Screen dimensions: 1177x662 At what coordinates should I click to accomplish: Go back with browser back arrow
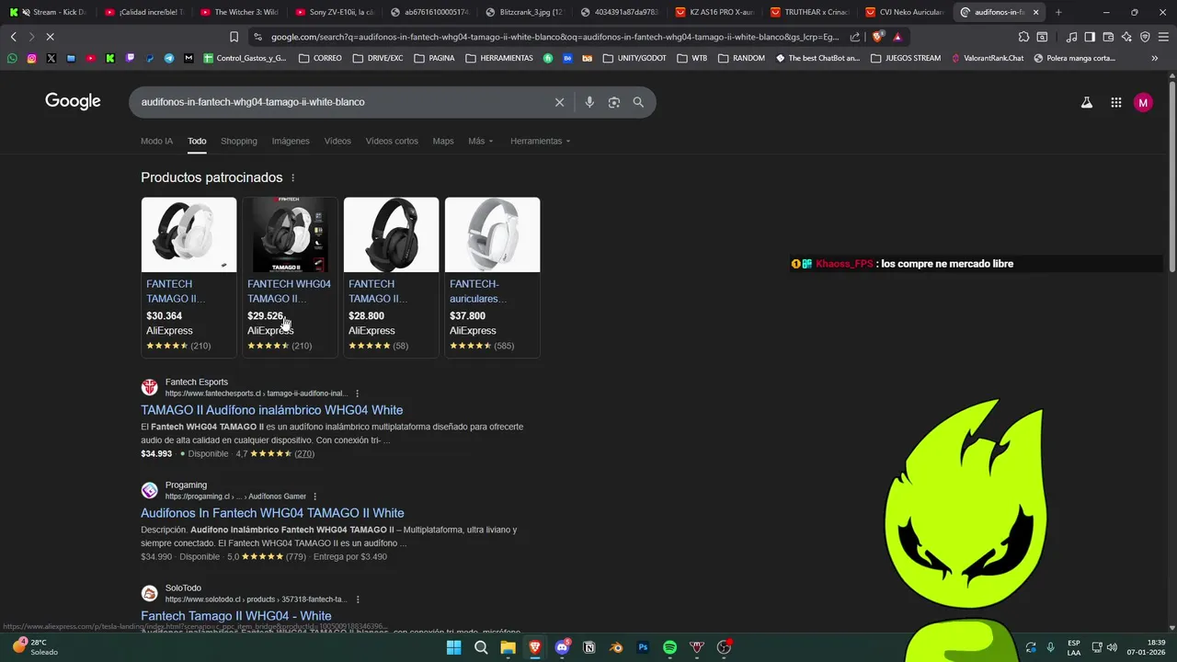pyautogui.click(x=13, y=37)
